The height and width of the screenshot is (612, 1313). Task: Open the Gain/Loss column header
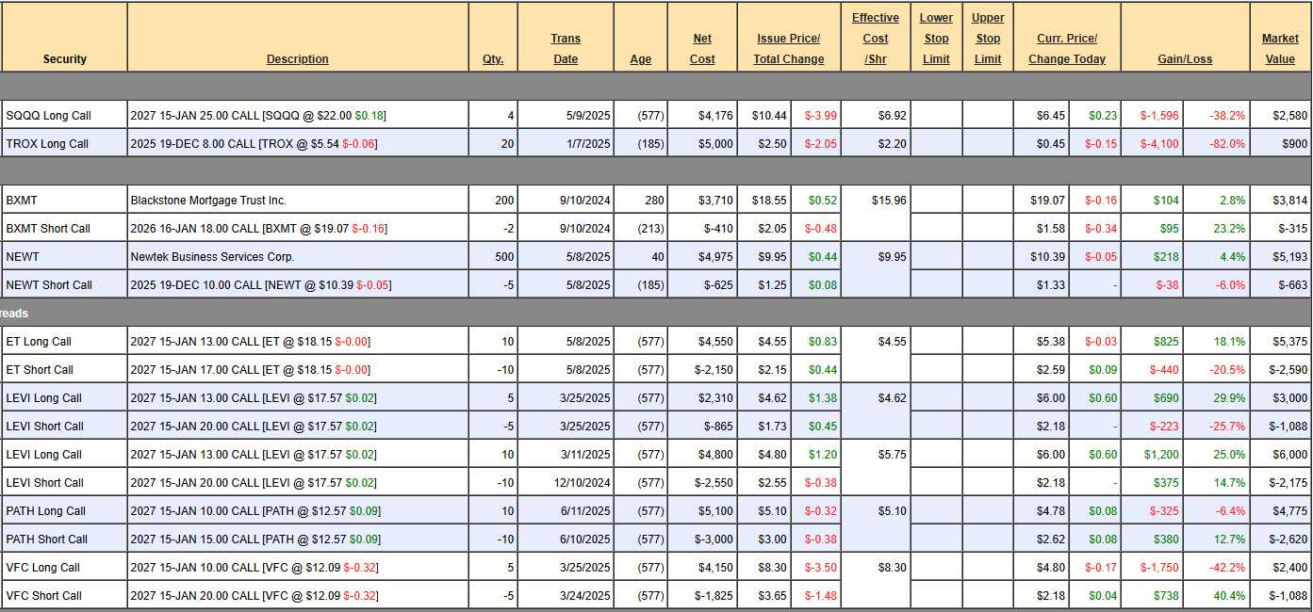click(1185, 58)
